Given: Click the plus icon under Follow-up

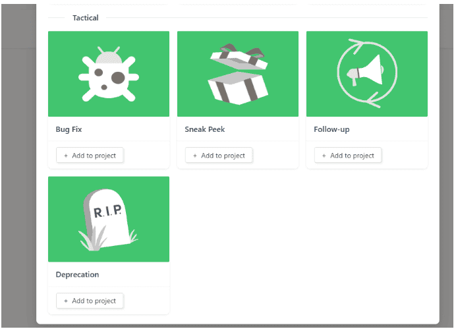Looking at the screenshot, I should tap(324, 156).
